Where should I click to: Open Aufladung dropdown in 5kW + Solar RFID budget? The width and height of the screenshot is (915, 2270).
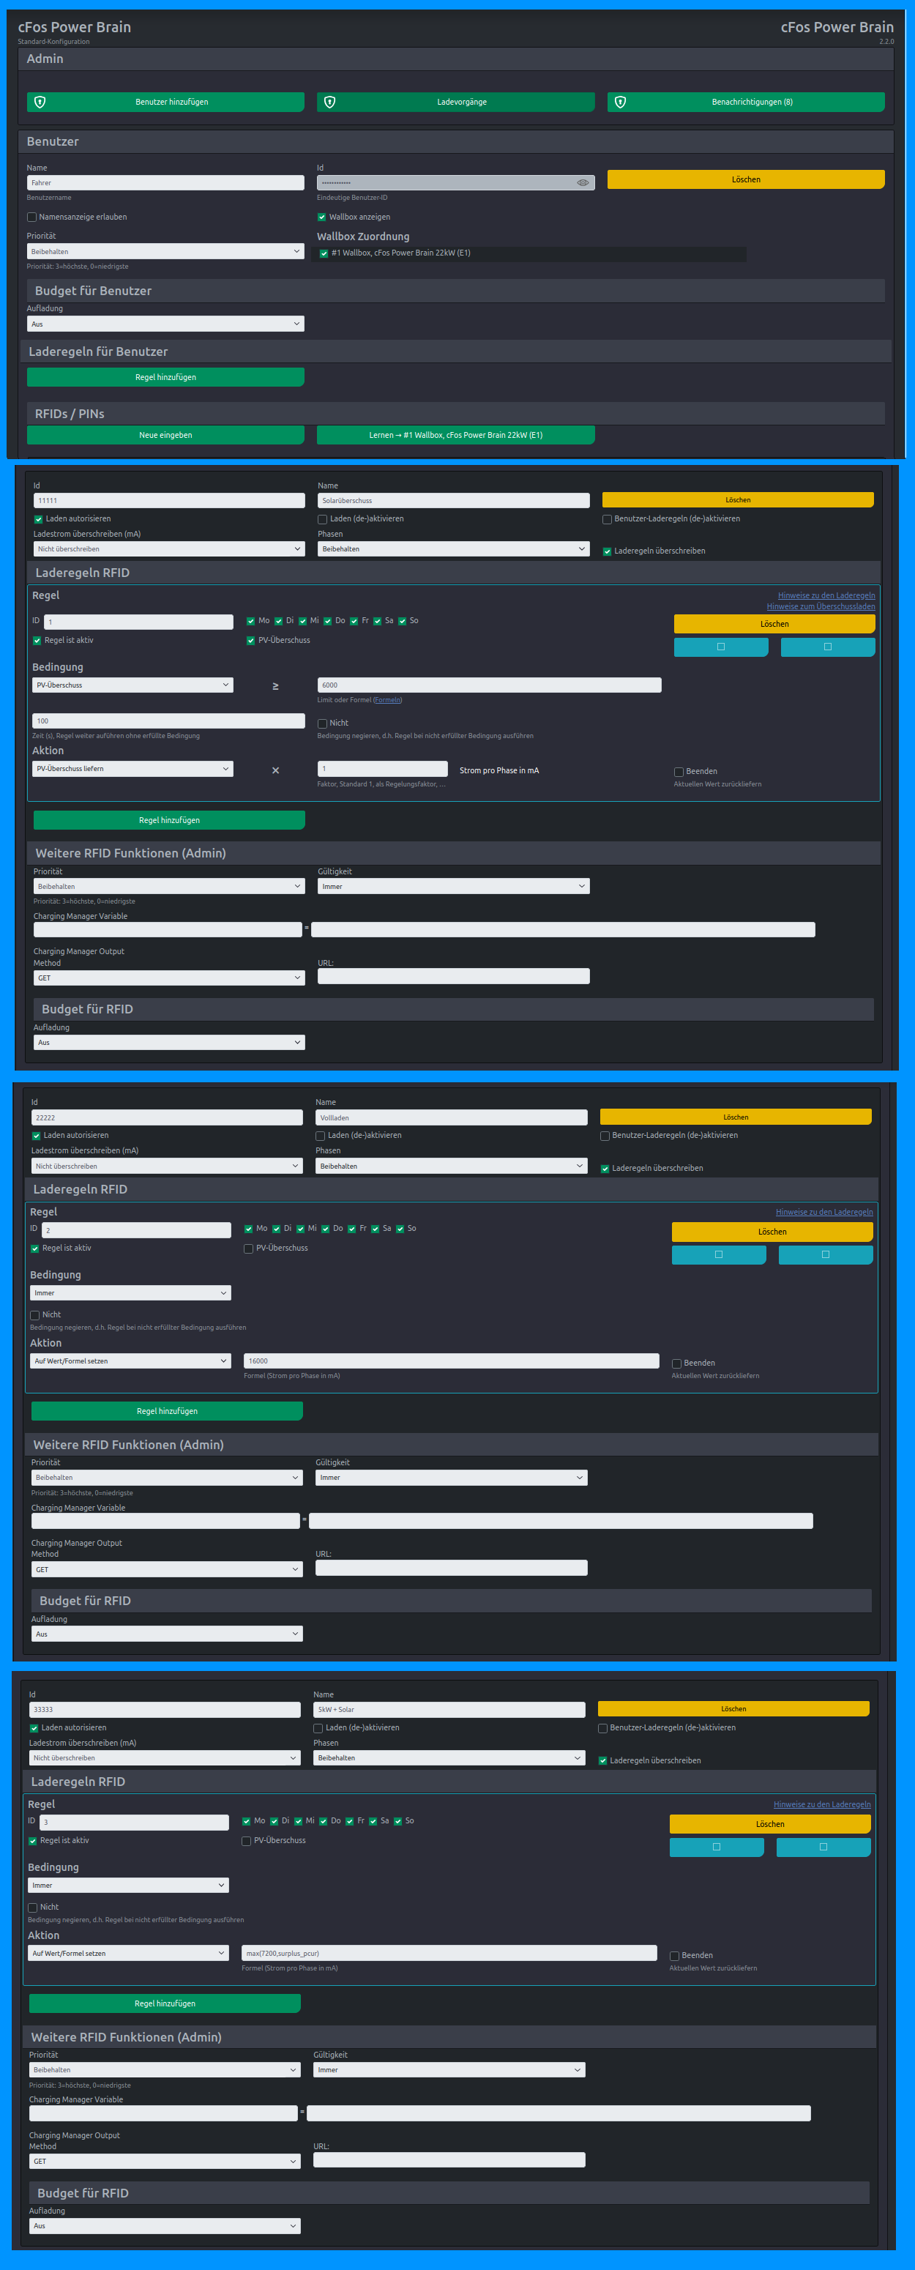coord(165,2226)
